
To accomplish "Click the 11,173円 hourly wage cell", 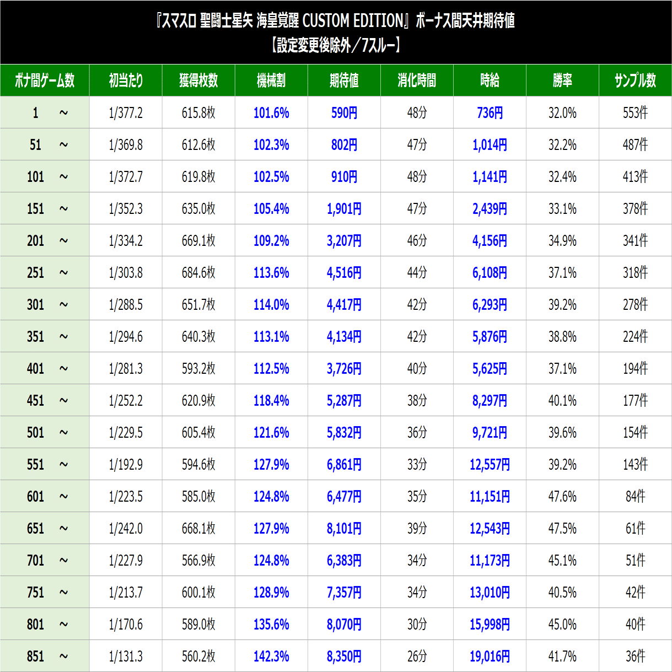I will pos(490,560).
